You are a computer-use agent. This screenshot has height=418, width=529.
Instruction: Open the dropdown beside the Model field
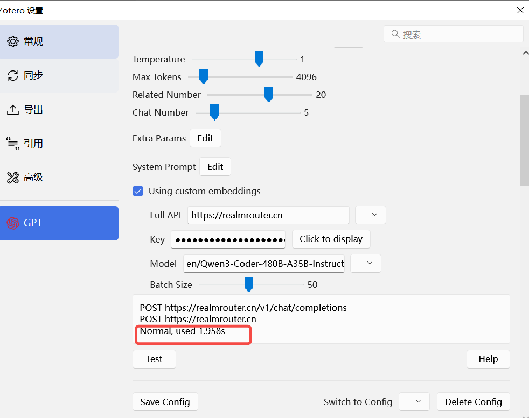366,264
